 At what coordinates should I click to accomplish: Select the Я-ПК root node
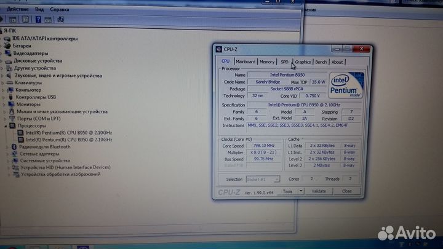click(x=10, y=31)
